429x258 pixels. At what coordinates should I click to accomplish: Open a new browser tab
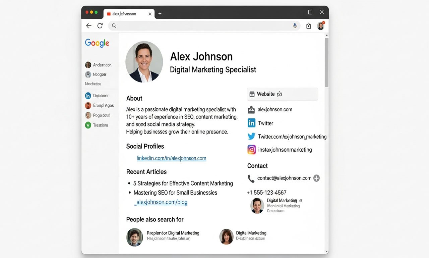point(160,14)
